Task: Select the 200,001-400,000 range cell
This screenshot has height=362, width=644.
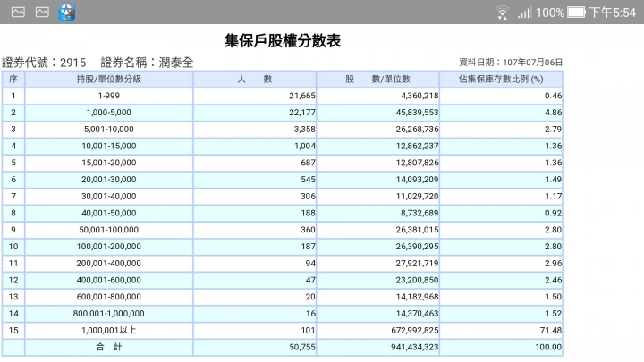Action: click(x=109, y=264)
